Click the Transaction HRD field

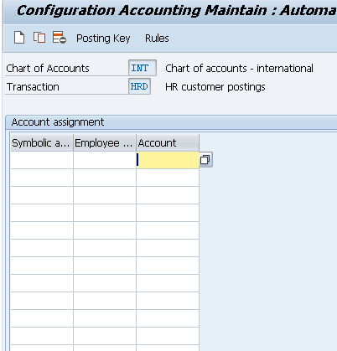139,86
